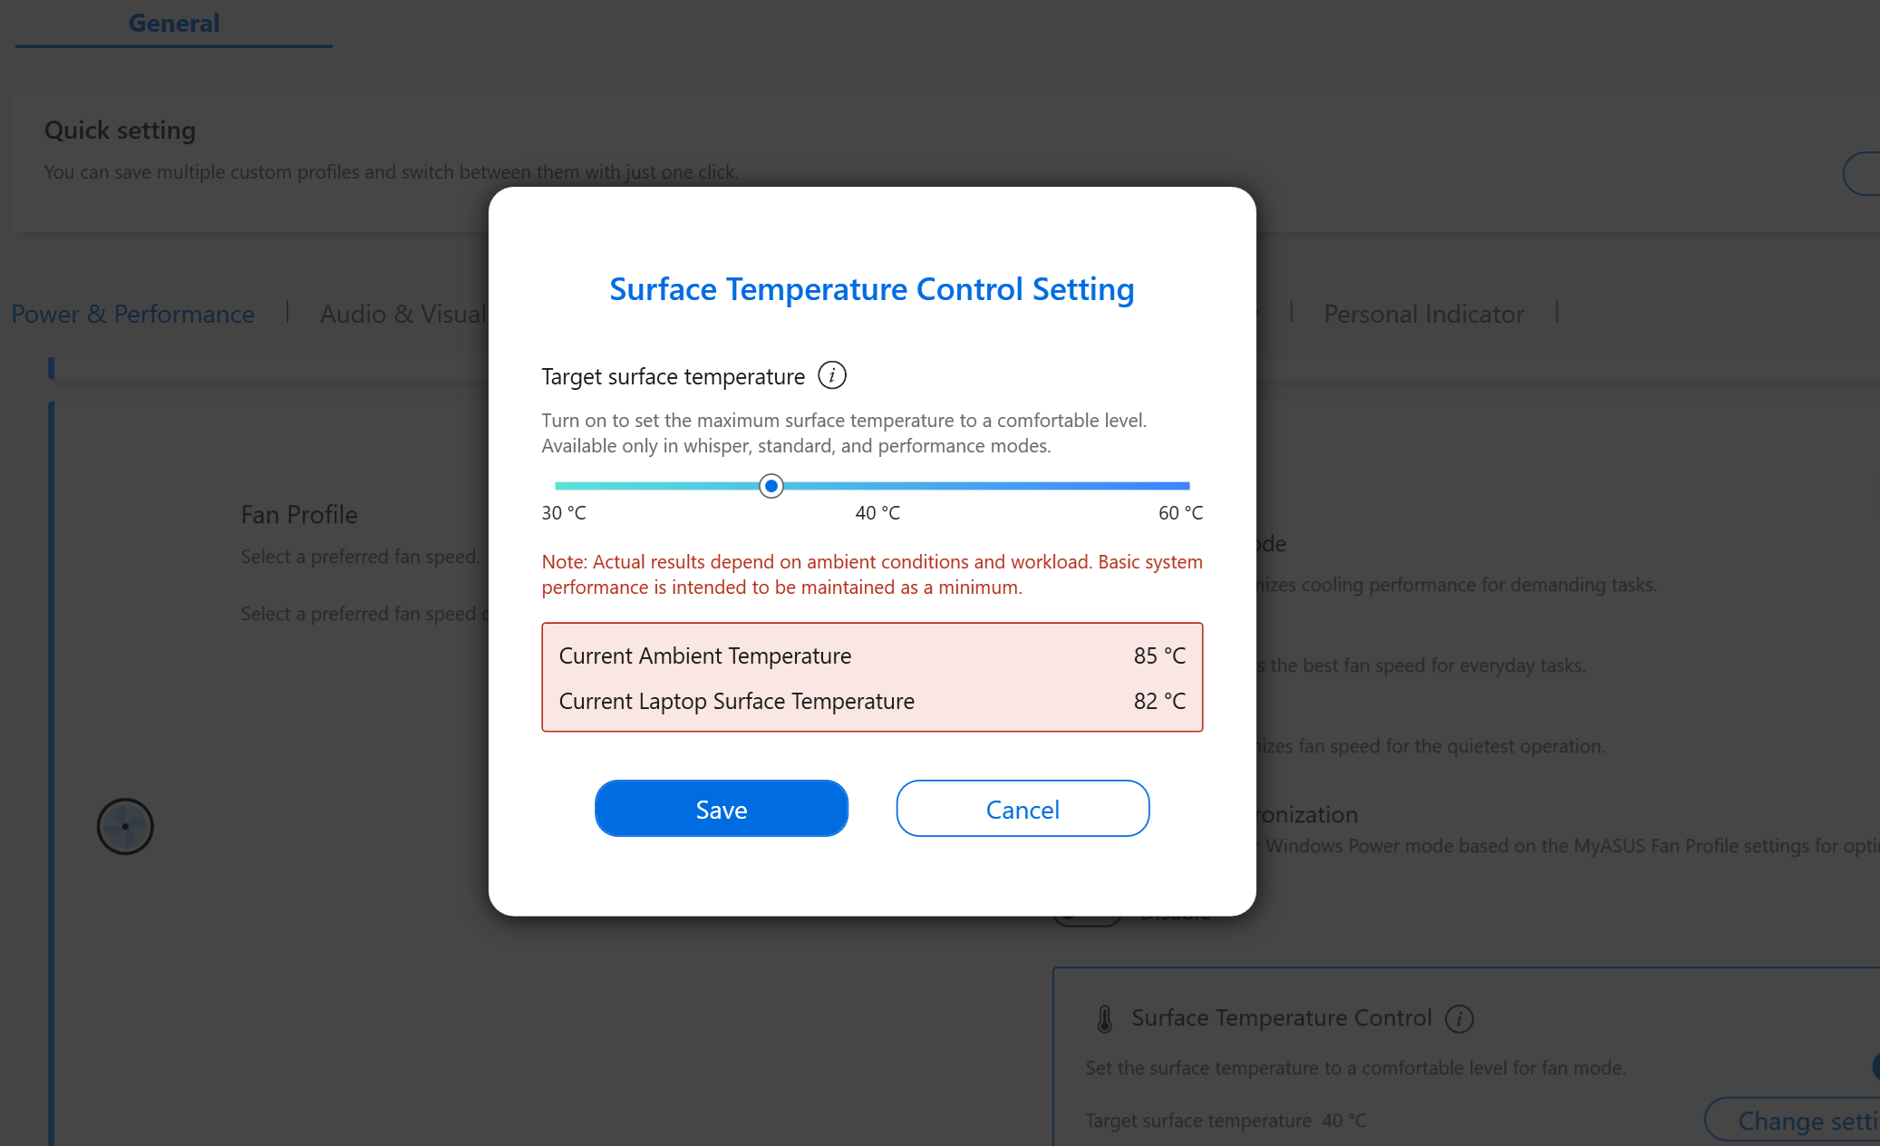The width and height of the screenshot is (1880, 1146).
Task: Click the 40 °C mark label under slider
Action: coord(877,513)
